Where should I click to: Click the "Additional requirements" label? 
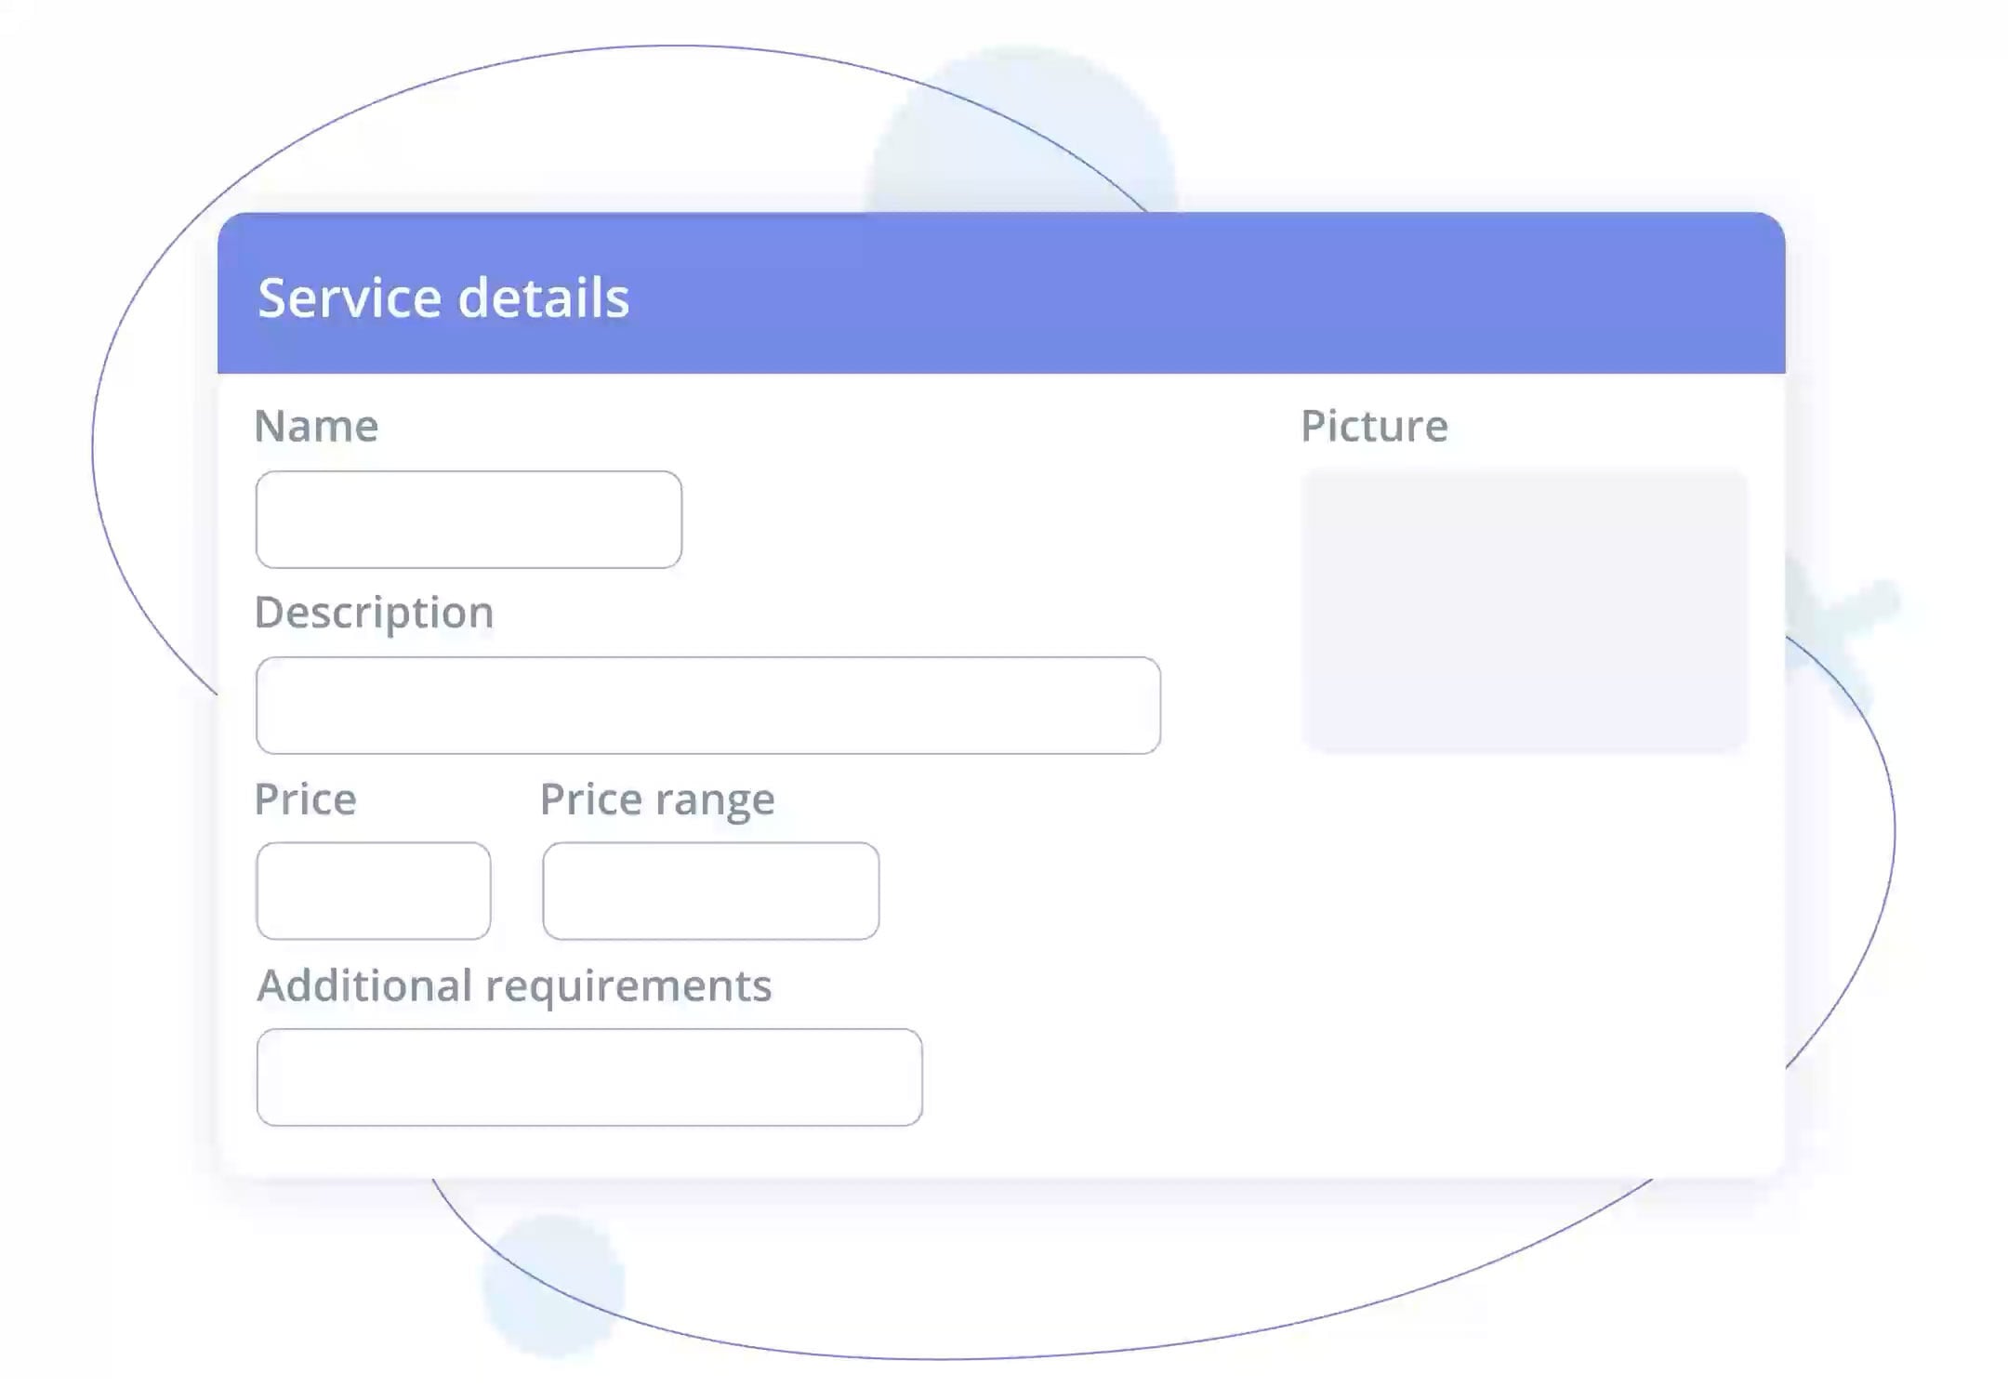click(514, 985)
